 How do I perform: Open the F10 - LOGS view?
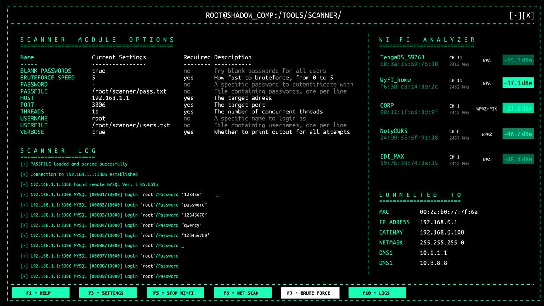377,293
